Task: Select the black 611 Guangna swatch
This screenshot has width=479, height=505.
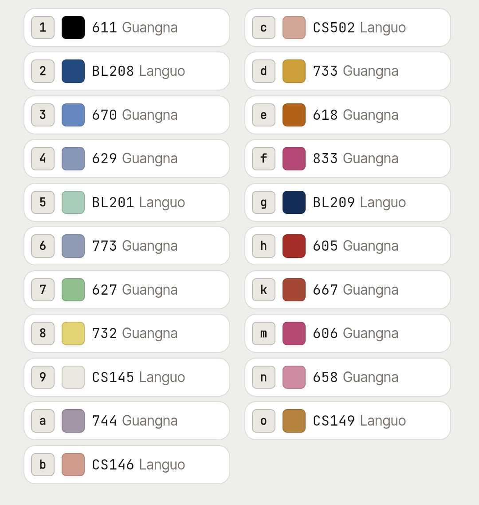Action: [x=73, y=28]
